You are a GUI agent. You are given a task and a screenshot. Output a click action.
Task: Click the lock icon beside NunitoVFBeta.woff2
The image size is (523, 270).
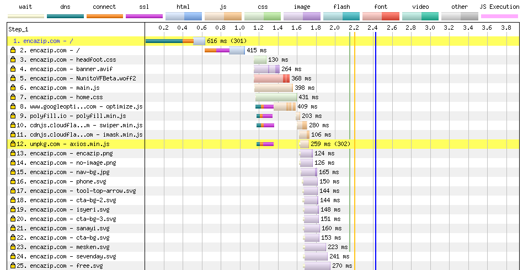click(13, 78)
